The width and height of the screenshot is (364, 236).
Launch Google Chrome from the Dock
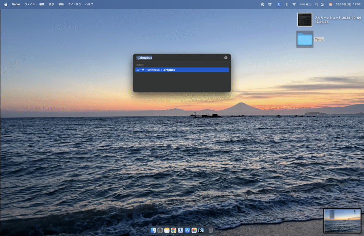point(173,230)
